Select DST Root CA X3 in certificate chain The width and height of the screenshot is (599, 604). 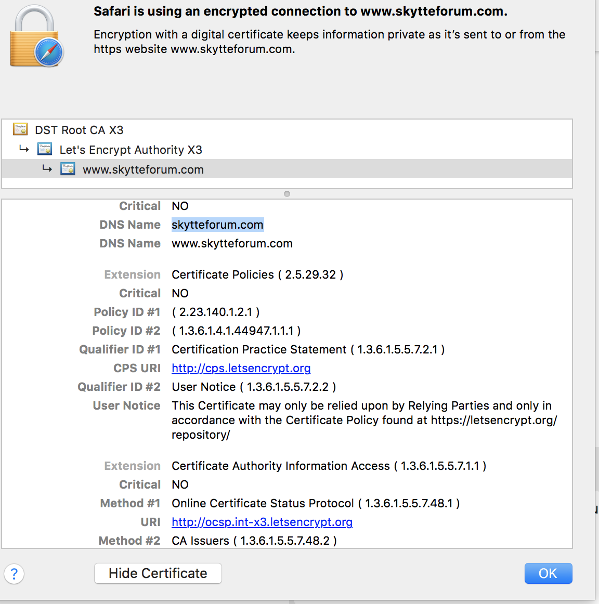point(79,130)
